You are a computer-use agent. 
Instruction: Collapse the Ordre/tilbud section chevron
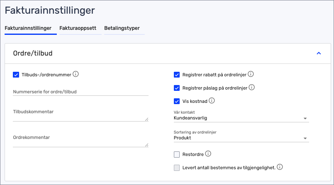coord(319,53)
